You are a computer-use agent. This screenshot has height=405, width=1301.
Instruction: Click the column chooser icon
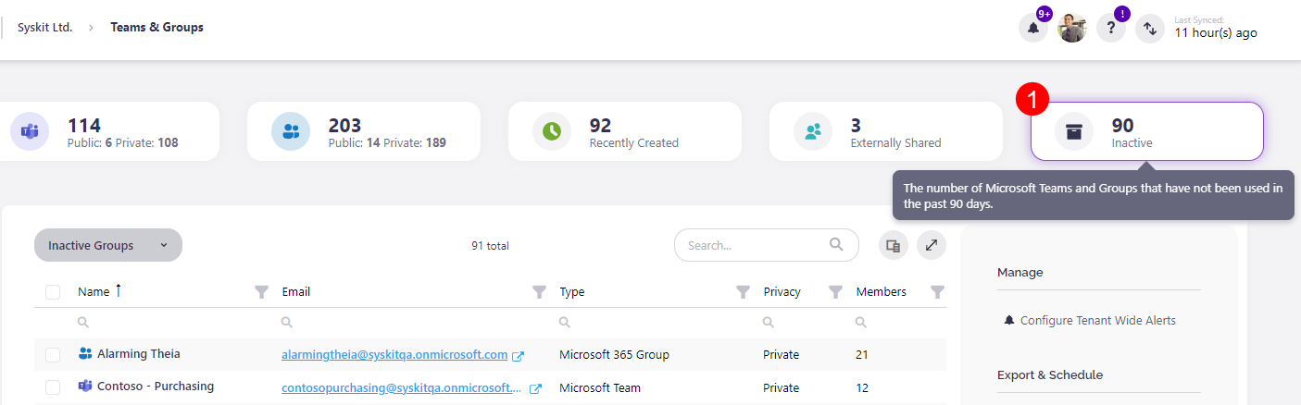pyautogui.click(x=893, y=245)
